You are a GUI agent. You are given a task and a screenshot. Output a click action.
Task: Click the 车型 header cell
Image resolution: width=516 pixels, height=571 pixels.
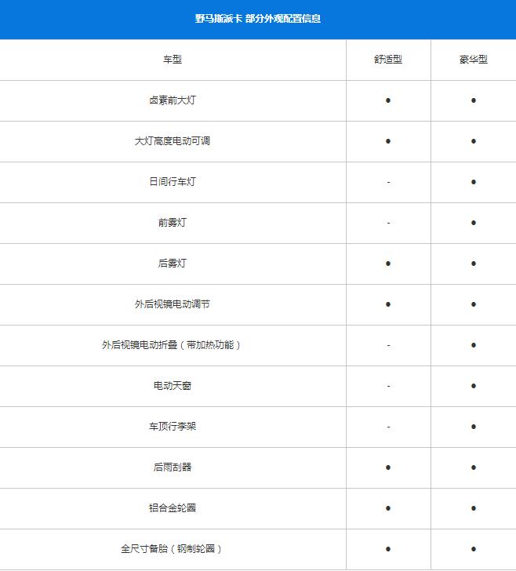point(173,60)
